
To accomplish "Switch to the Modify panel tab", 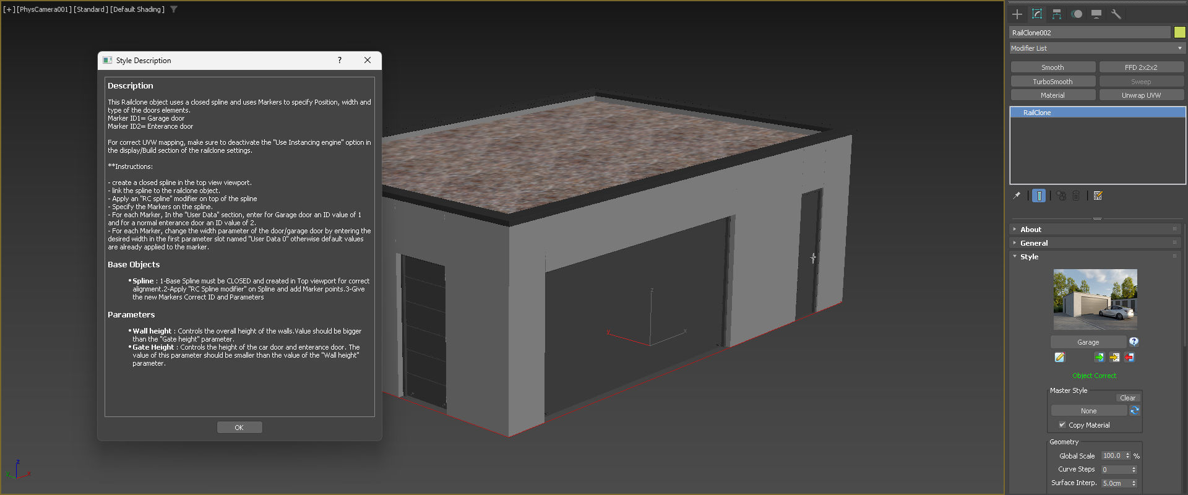I will click(1037, 14).
